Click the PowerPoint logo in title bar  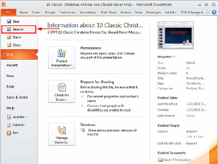pyautogui.click(x=3, y=4)
